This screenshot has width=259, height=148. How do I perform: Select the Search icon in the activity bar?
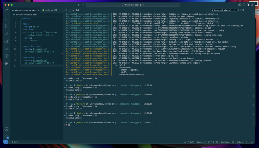(x=6, y=19)
